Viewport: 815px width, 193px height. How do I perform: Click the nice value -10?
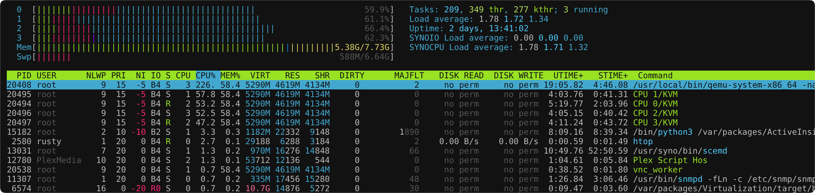(x=138, y=132)
